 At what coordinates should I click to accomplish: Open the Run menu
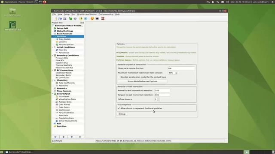point(73,14)
